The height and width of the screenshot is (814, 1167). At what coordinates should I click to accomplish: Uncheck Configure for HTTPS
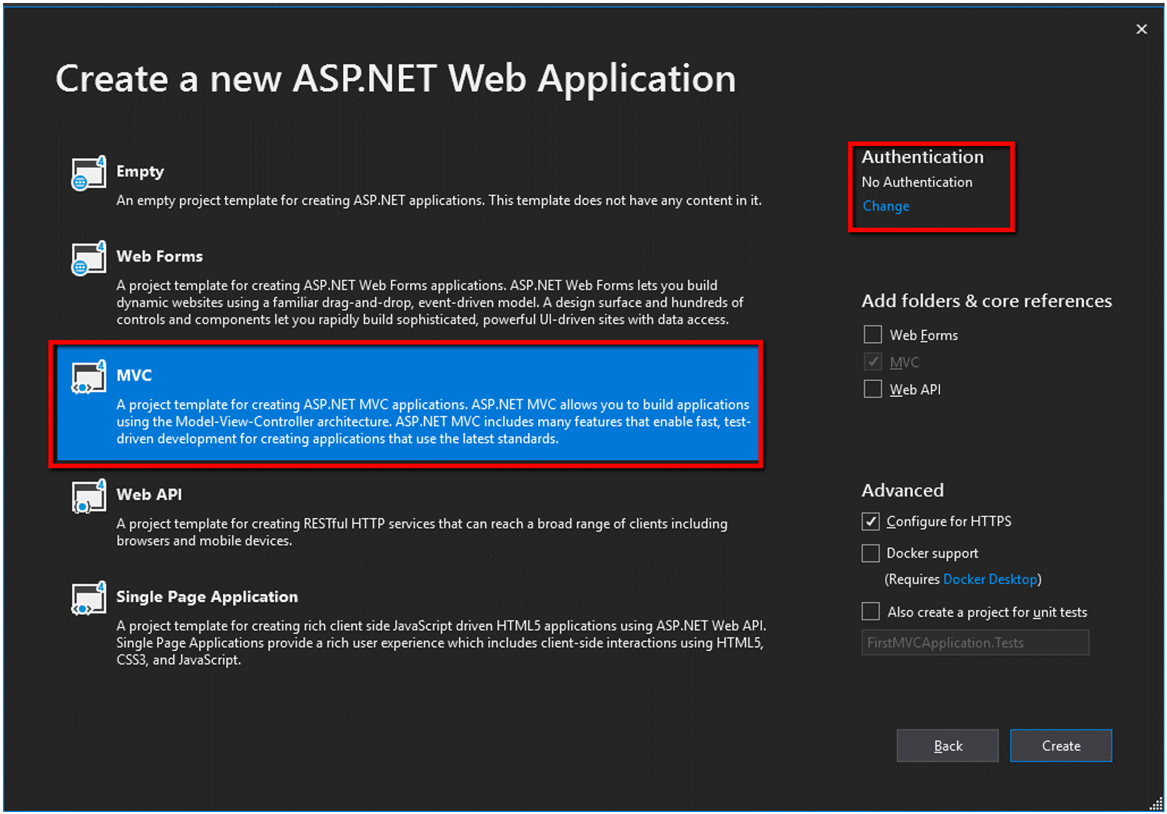(870, 521)
